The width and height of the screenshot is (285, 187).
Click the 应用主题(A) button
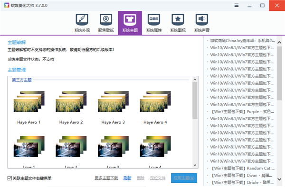pos(184,178)
